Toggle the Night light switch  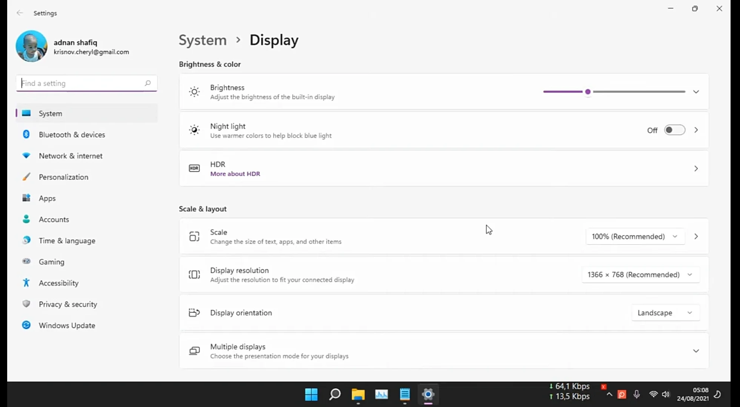tap(675, 130)
